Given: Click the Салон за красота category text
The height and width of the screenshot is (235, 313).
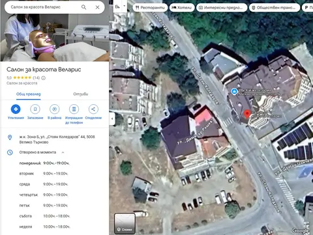Looking at the screenshot, I should tap(22, 83).
